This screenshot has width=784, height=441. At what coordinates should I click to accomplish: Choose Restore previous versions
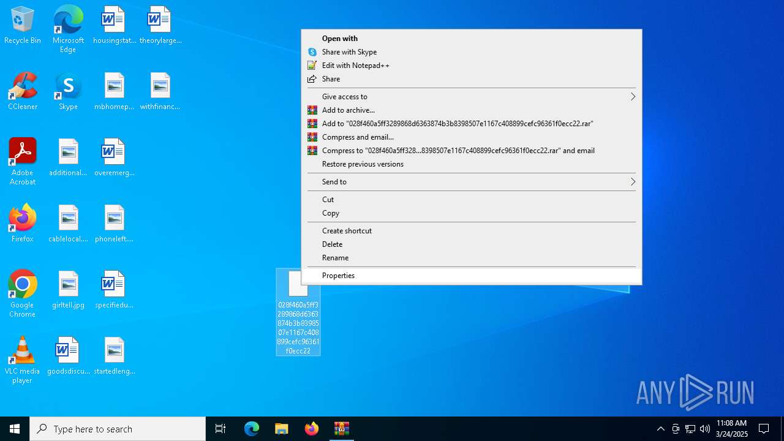pyautogui.click(x=472, y=164)
